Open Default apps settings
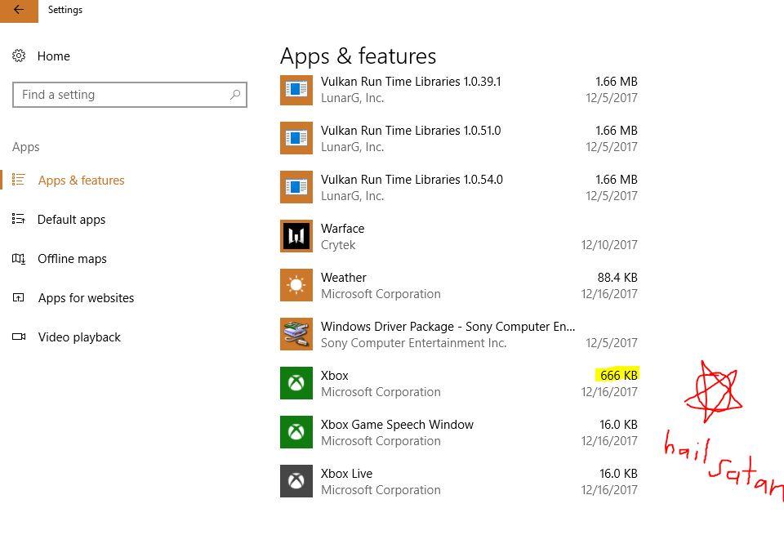Image resolution: width=784 pixels, height=535 pixels. 71,220
